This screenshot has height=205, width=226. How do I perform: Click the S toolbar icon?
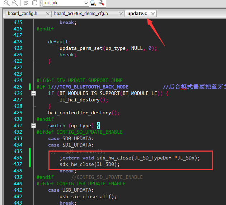(26, 3)
